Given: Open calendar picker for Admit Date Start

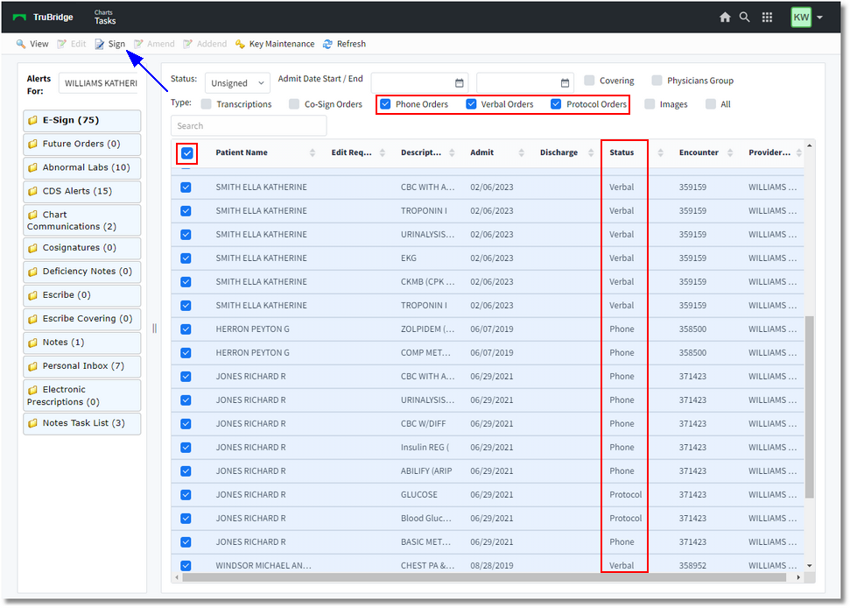Looking at the screenshot, I should (x=460, y=83).
